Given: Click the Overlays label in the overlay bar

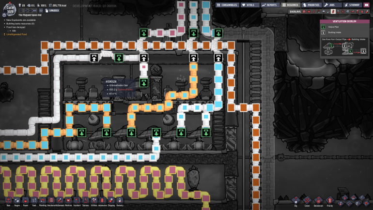Looking at the screenshot, I should click(295, 12).
